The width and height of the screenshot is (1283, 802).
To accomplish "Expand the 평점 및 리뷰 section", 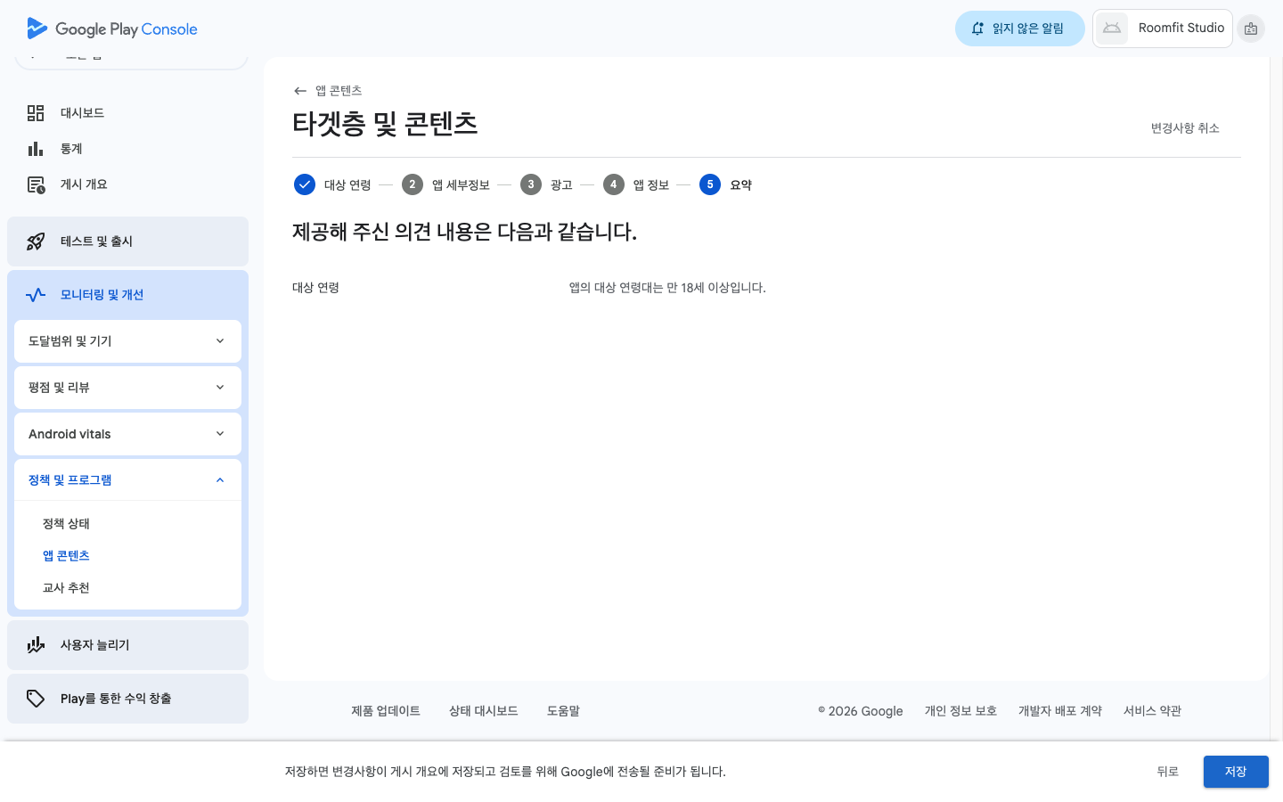I will [x=127, y=388].
